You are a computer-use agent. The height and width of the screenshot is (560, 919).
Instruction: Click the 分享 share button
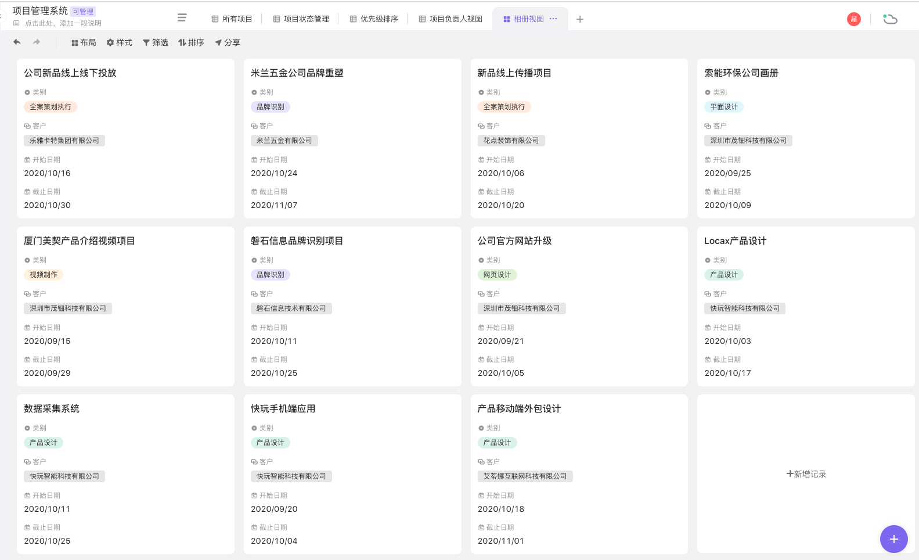pyautogui.click(x=227, y=42)
